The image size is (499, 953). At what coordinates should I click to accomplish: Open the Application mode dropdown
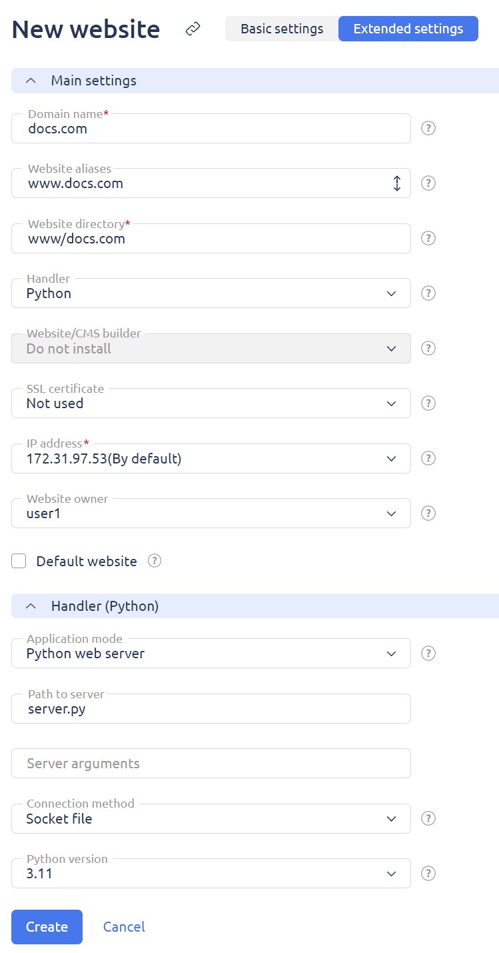coord(211,654)
